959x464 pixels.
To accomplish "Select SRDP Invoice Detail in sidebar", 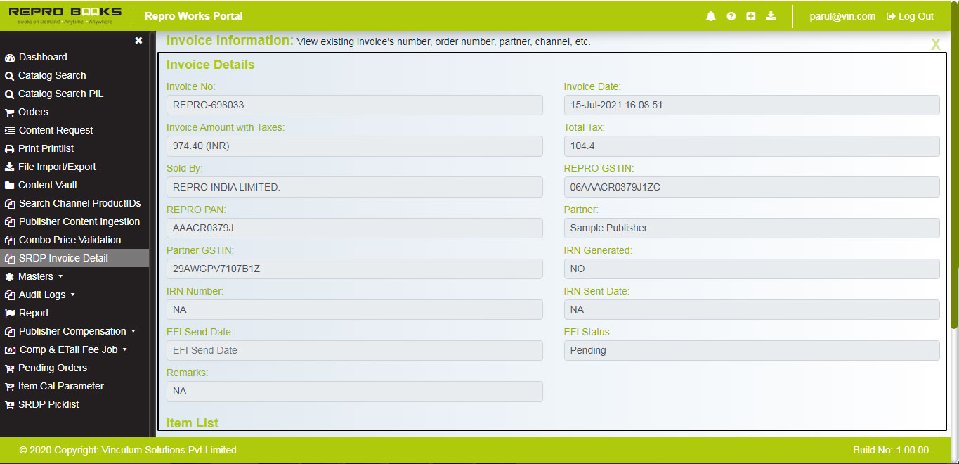I will click(x=62, y=258).
